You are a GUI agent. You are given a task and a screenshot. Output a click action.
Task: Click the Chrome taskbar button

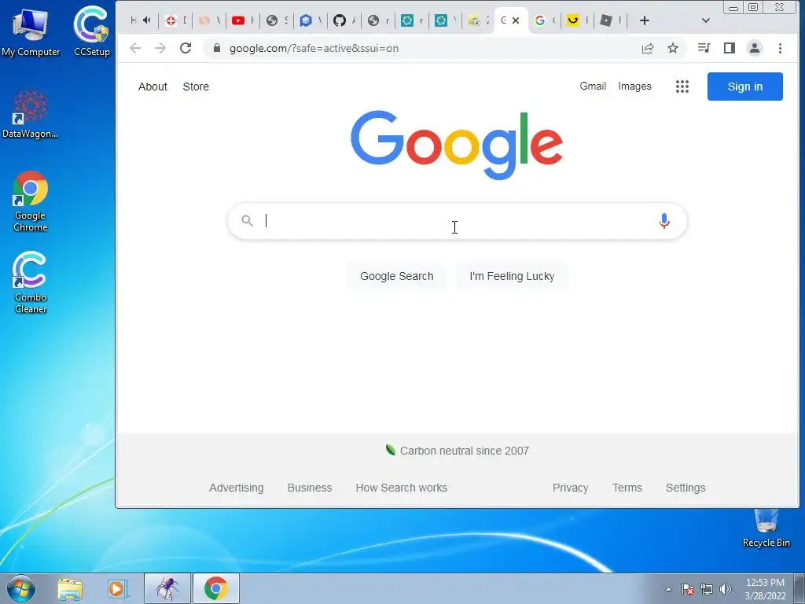pos(215,588)
